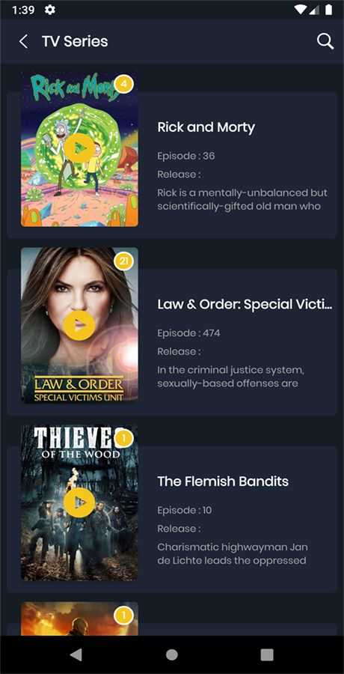Open the Law & Order: Special Victims title

(245, 304)
